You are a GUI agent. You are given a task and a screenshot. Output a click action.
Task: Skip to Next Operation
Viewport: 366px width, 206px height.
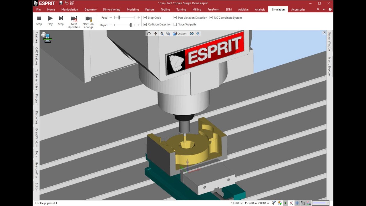tap(74, 22)
